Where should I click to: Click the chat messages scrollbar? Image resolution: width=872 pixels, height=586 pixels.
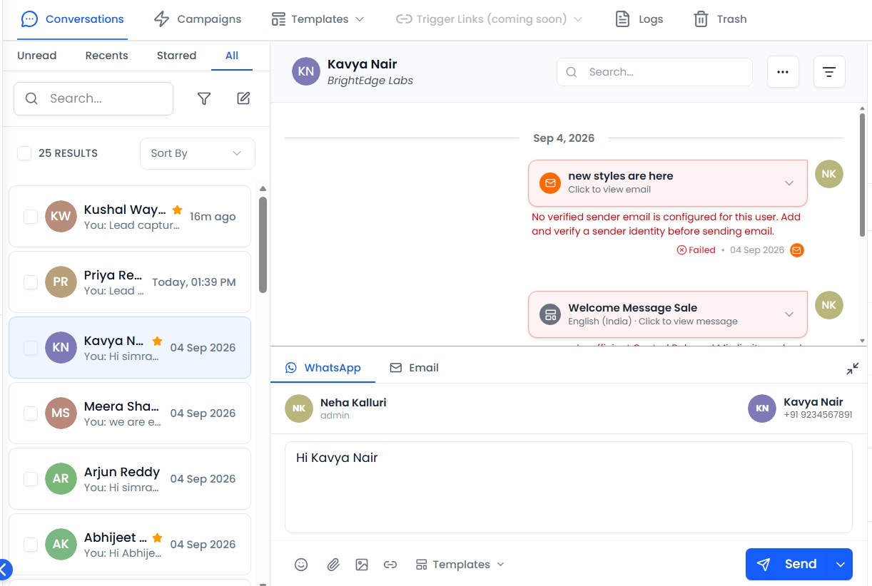click(x=862, y=175)
